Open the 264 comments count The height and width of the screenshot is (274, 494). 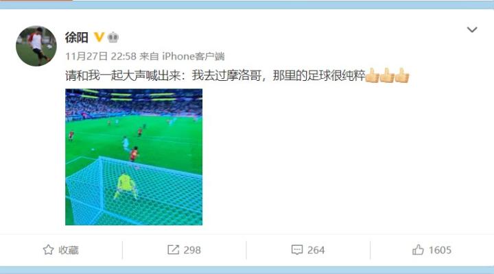pyautogui.click(x=316, y=250)
